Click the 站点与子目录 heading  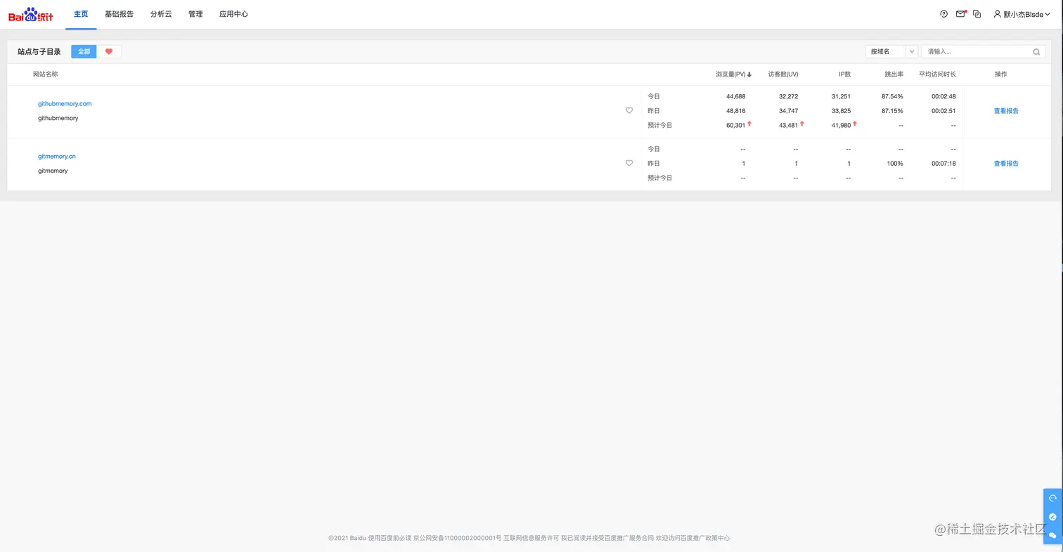point(39,51)
